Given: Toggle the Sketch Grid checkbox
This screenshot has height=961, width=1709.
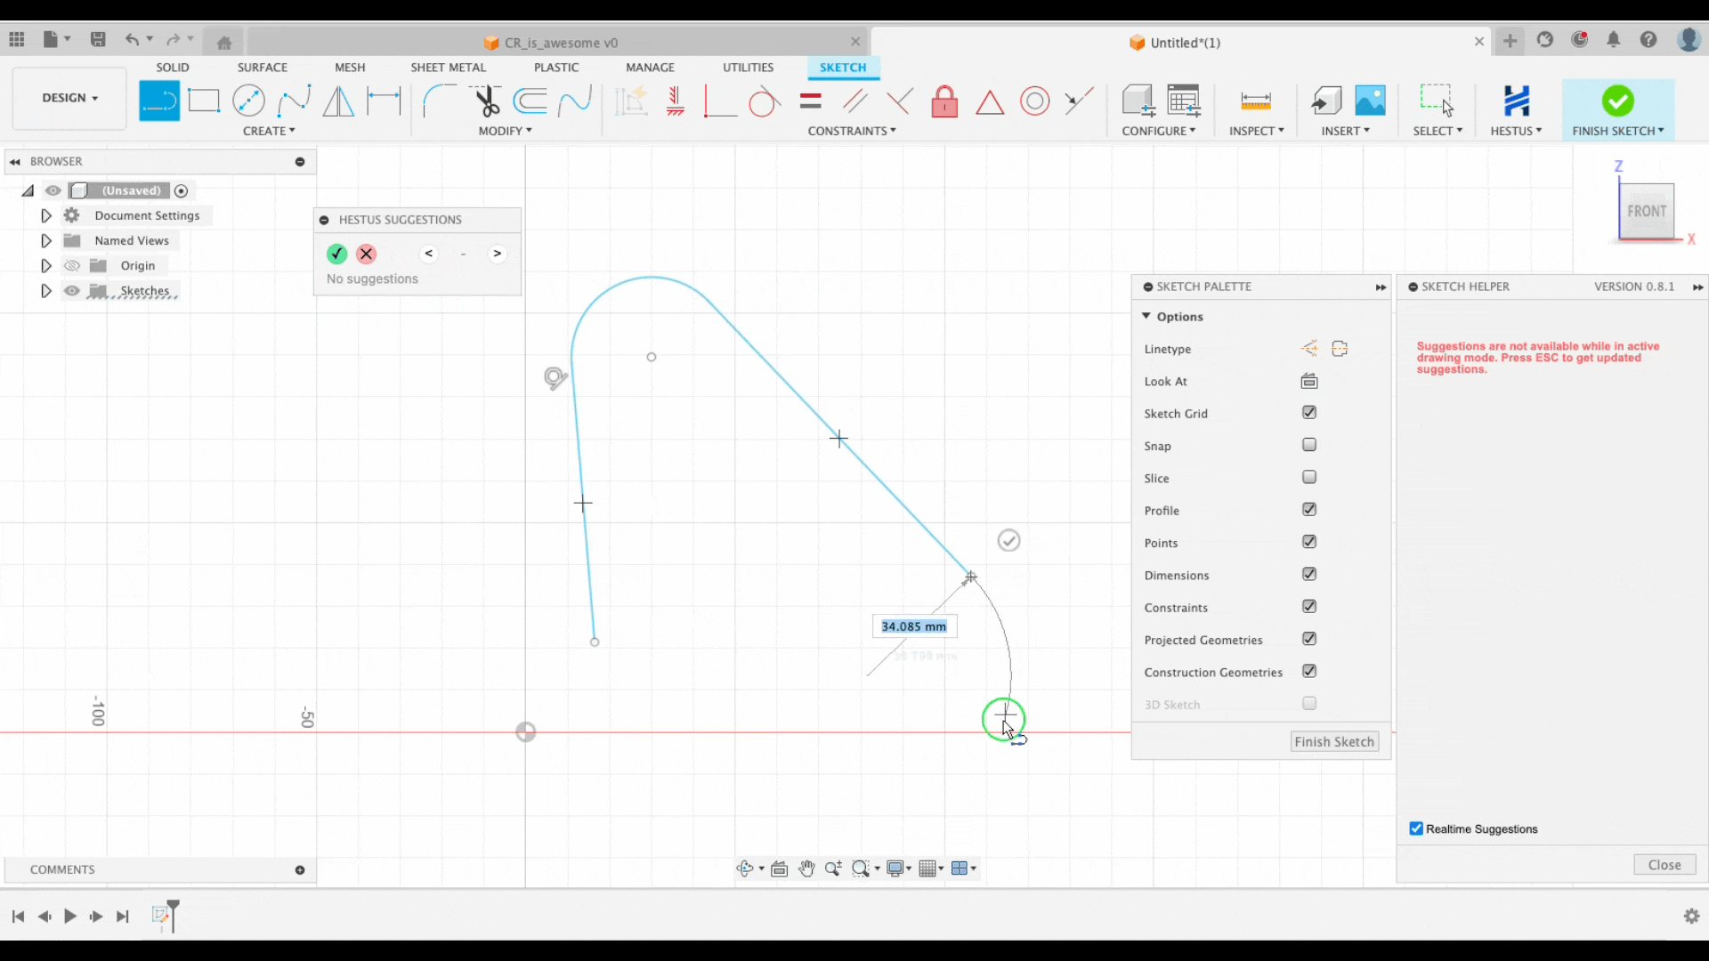Looking at the screenshot, I should click(1308, 413).
